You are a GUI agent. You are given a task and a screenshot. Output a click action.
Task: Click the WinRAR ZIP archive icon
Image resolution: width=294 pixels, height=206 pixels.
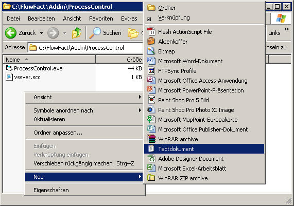tap(151, 178)
